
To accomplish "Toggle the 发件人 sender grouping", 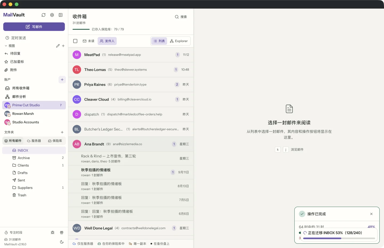I will (x=107, y=41).
